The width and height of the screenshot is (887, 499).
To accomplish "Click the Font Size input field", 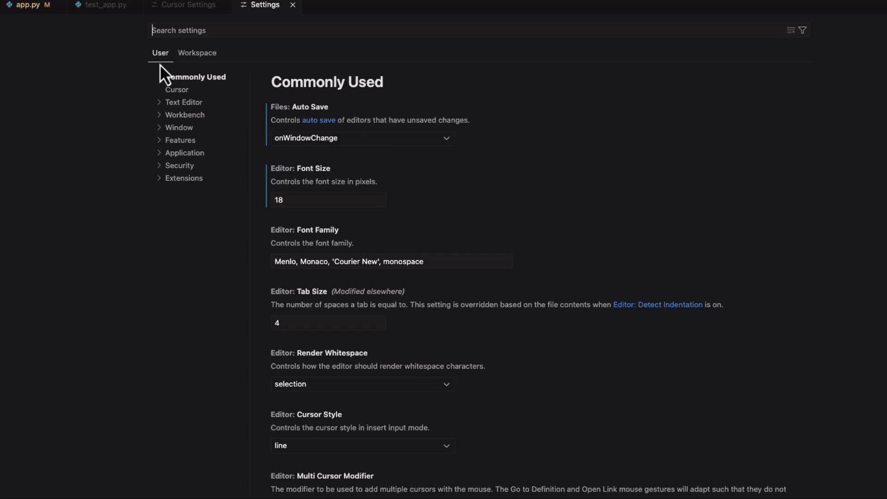I will pyautogui.click(x=328, y=200).
